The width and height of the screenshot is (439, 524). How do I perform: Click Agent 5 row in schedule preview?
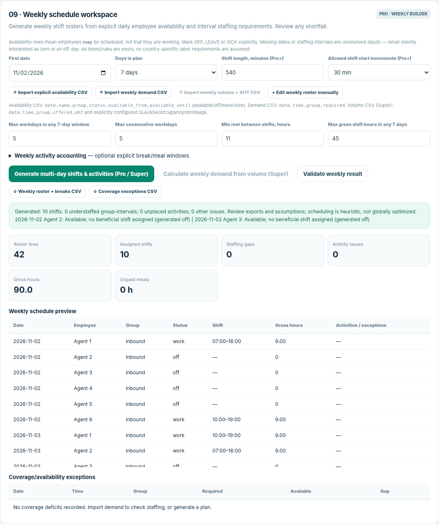[x=219, y=404]
